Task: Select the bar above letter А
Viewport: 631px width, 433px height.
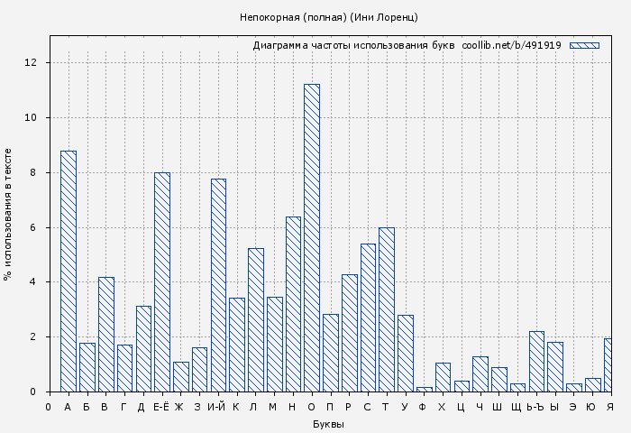Action: (x=69, y=271)
